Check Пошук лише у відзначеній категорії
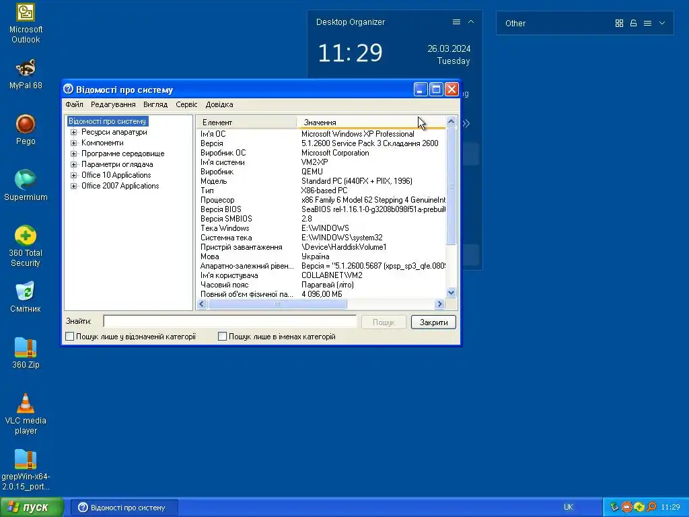 coord(70,337)
